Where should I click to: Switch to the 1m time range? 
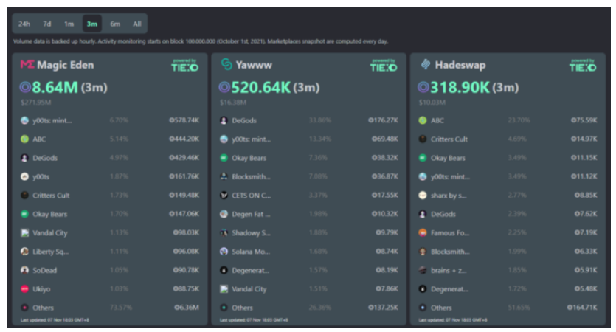[69, 24]
